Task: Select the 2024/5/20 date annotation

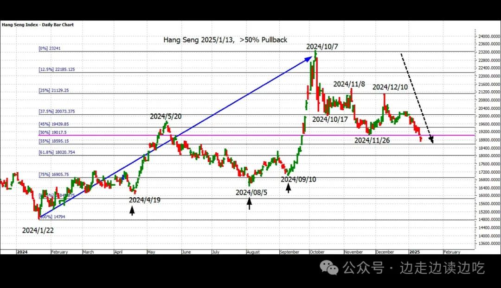Action: (x=166, y=116)
